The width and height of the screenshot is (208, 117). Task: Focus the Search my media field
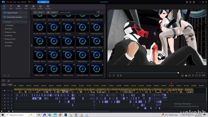(x=77, y=12)
